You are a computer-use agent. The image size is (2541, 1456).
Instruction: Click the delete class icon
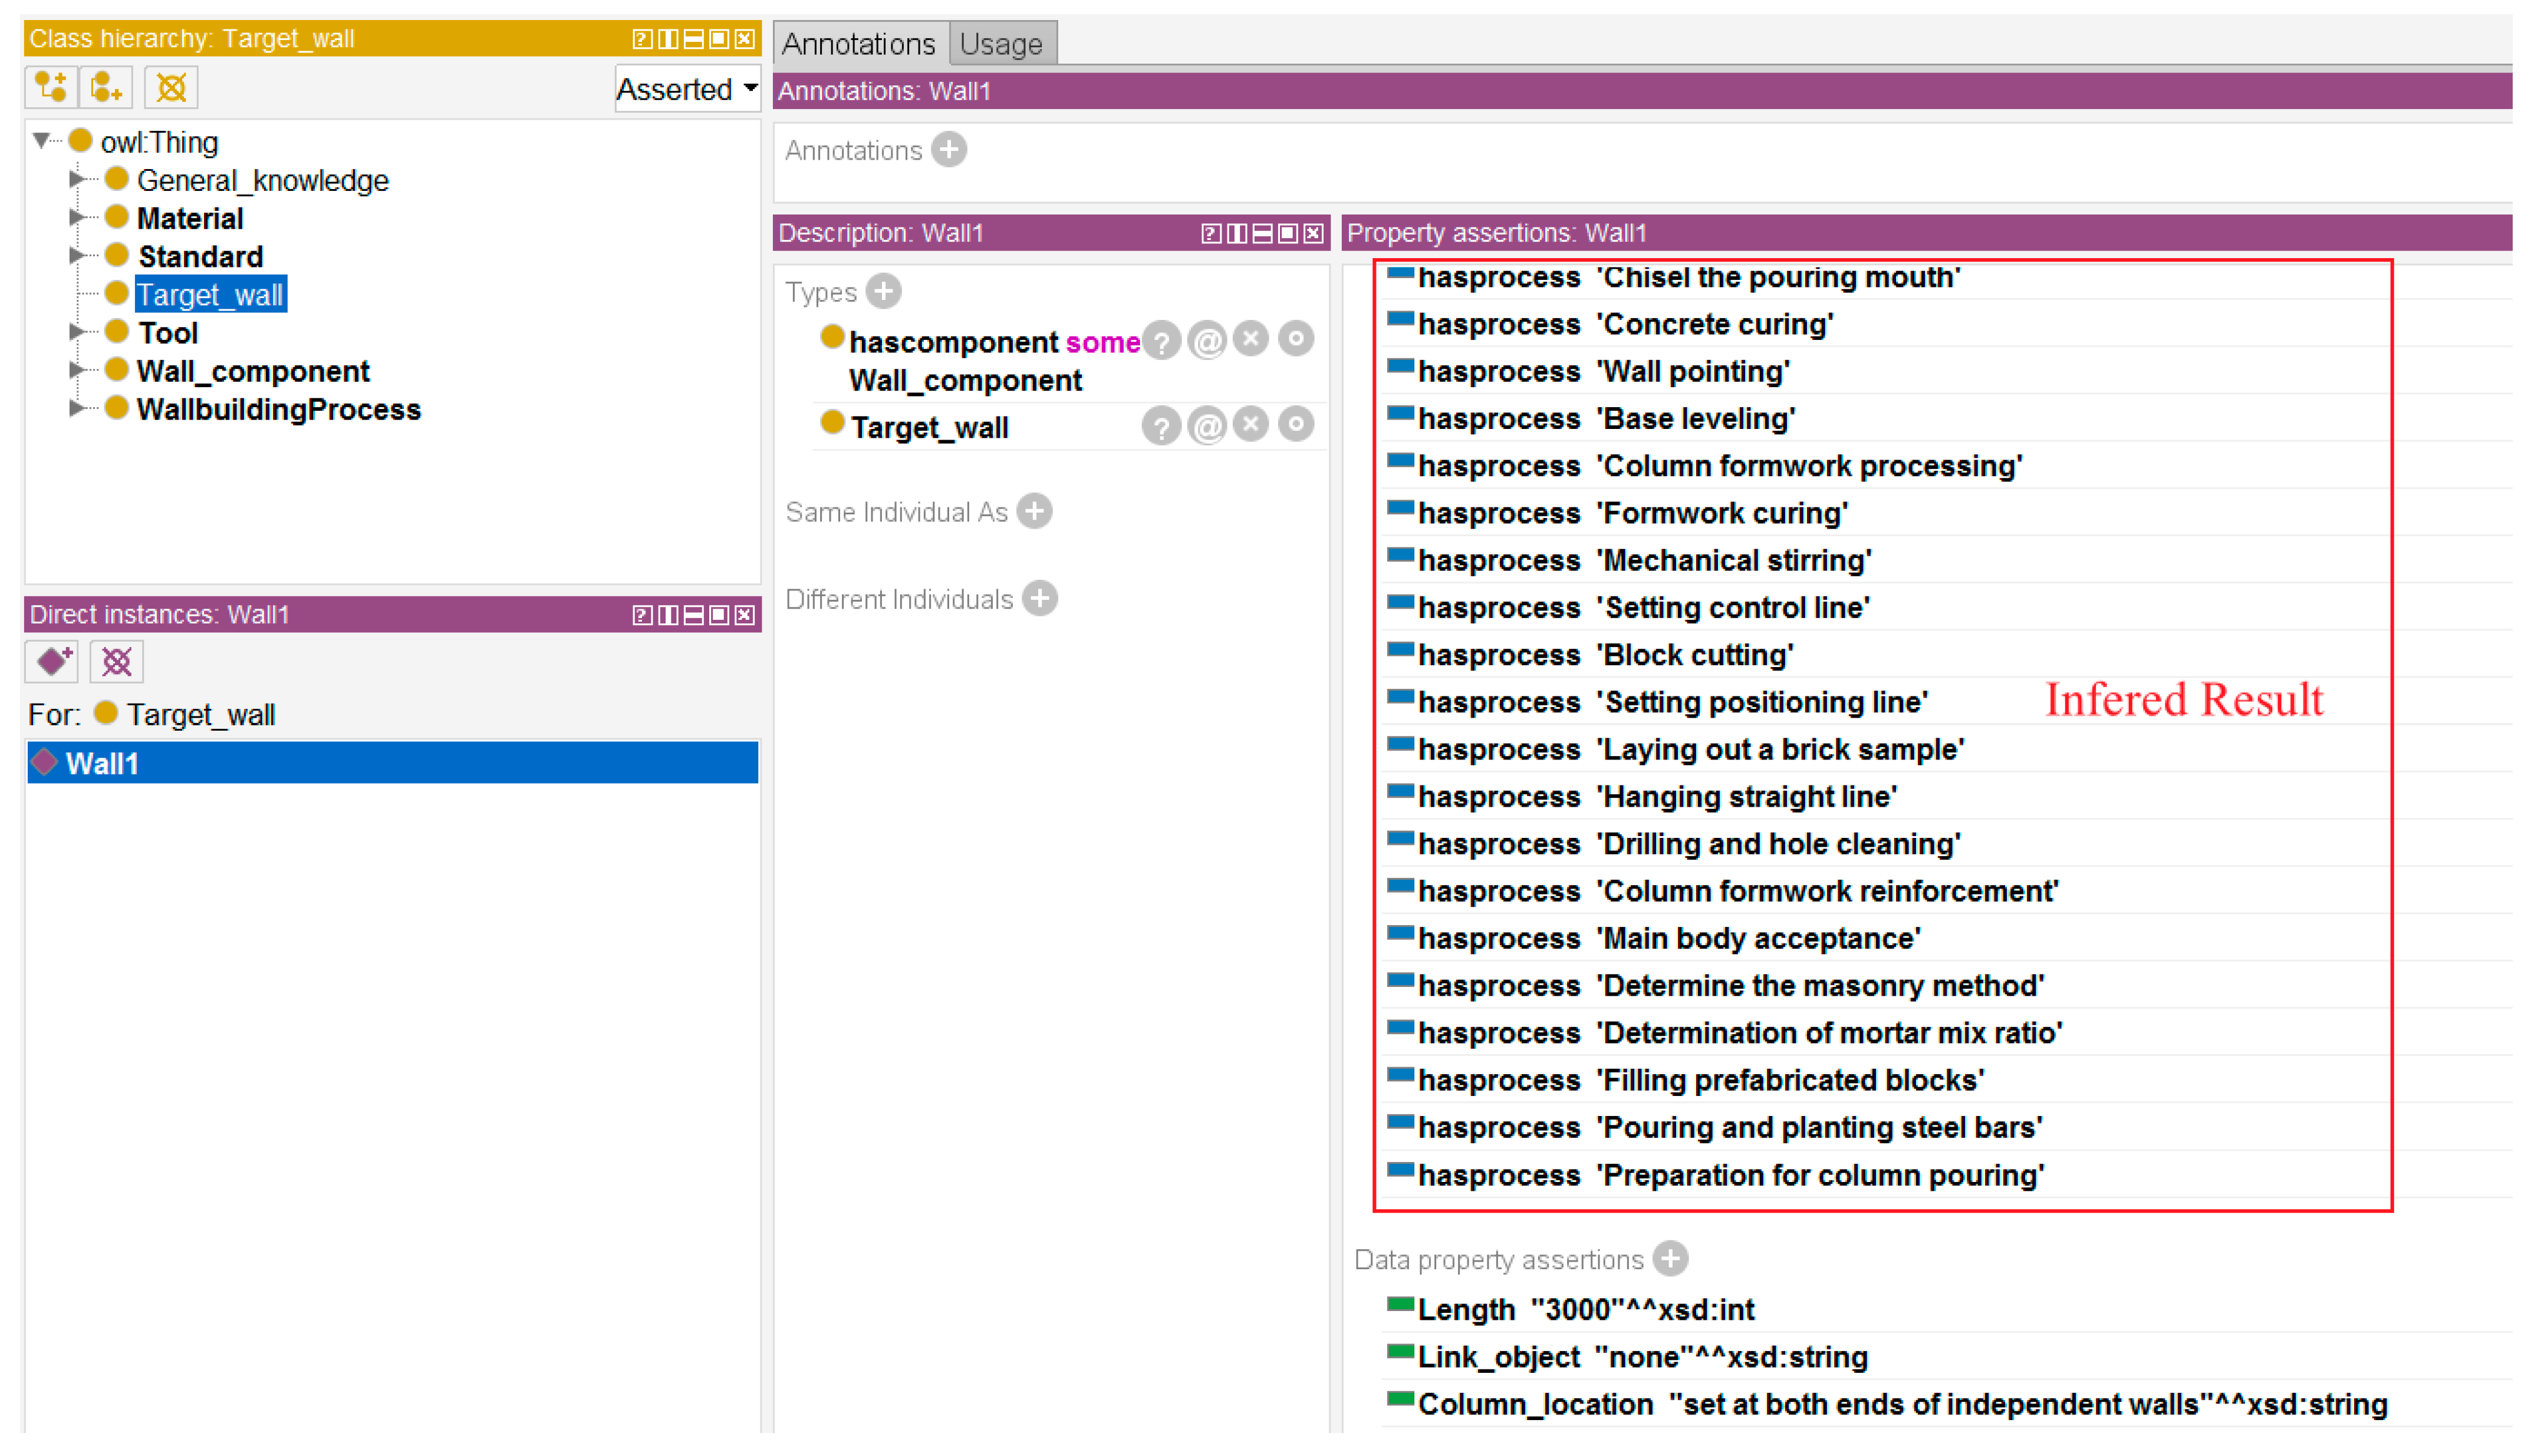(x=171, y=88)
